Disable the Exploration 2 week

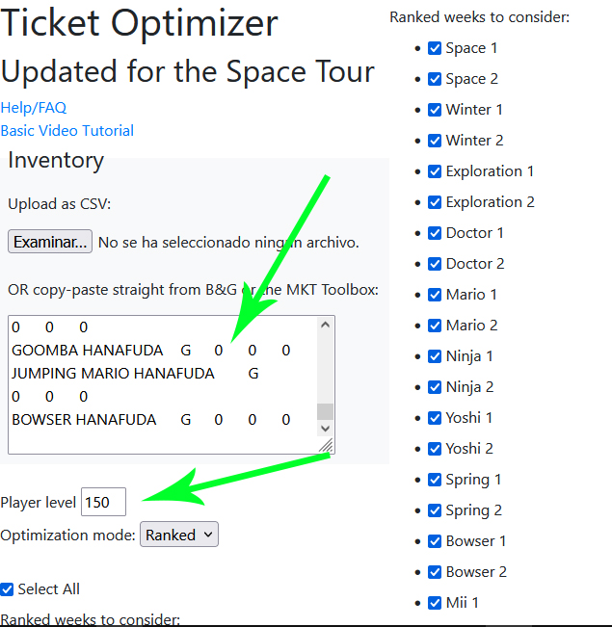435,202
